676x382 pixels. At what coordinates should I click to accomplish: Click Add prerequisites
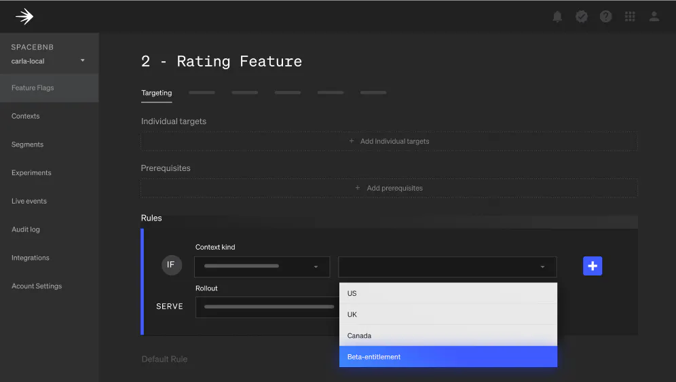pyautogui.click(x=389, y=188)
